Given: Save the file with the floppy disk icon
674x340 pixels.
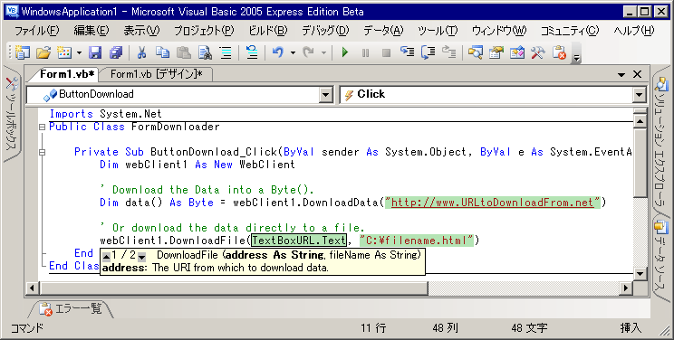Looking at the screenshot, I should coord(95,52).
